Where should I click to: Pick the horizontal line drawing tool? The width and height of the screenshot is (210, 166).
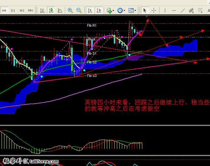pos(174,10)
